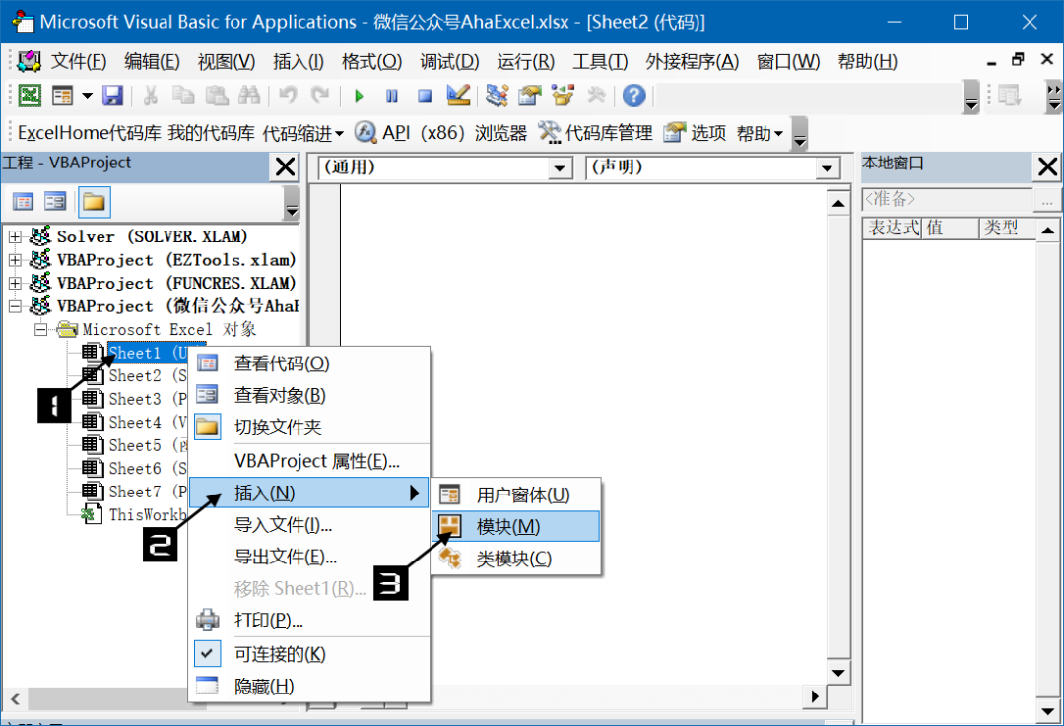The width and height of the screenshot is (1064, 726).
Task: Open the 帮助 dropdown in add-in toolbar
Action: (x=760, y=133)
